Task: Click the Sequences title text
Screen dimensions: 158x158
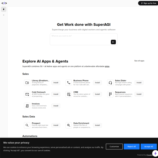Action: [120, 92]
